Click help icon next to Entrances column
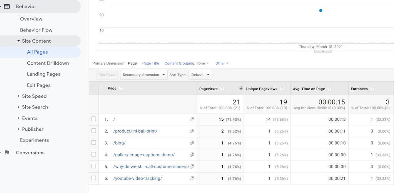The height and width of the screenshot is (193, 394). [372, 89]
